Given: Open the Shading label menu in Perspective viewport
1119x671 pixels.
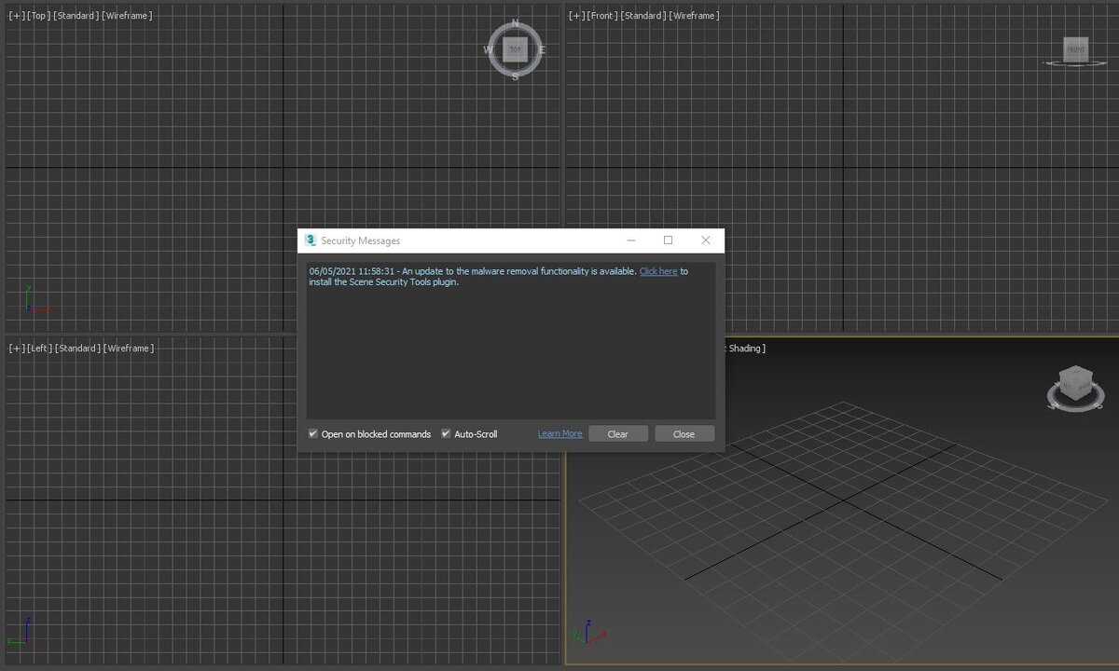Looking at the screenshot, I should 745,348.
